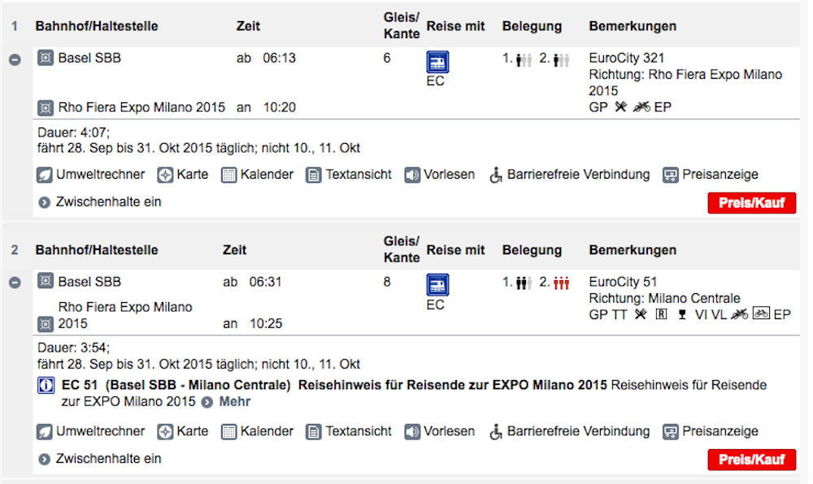The width and height of the screenshot is (813, 484).
Task: Click EC train icon for EuroCity 51
Action: coord(437,285)
